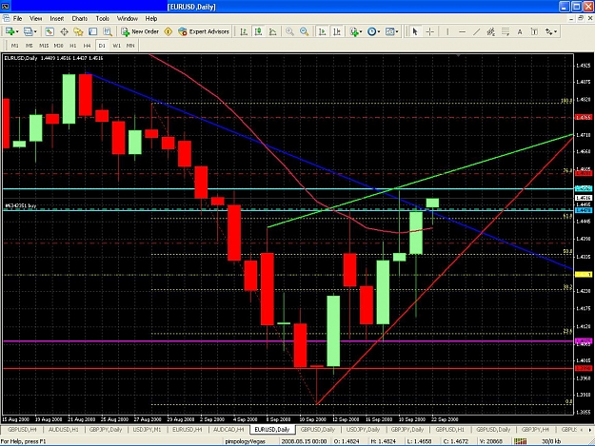Screen dimensions: 595x446
Task: Open the Profiles toolbar icon
Action: [28, 31]
